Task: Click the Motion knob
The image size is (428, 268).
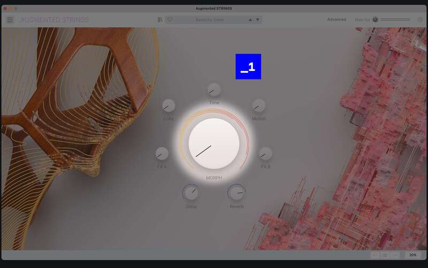Action: [x=258, y=106]
